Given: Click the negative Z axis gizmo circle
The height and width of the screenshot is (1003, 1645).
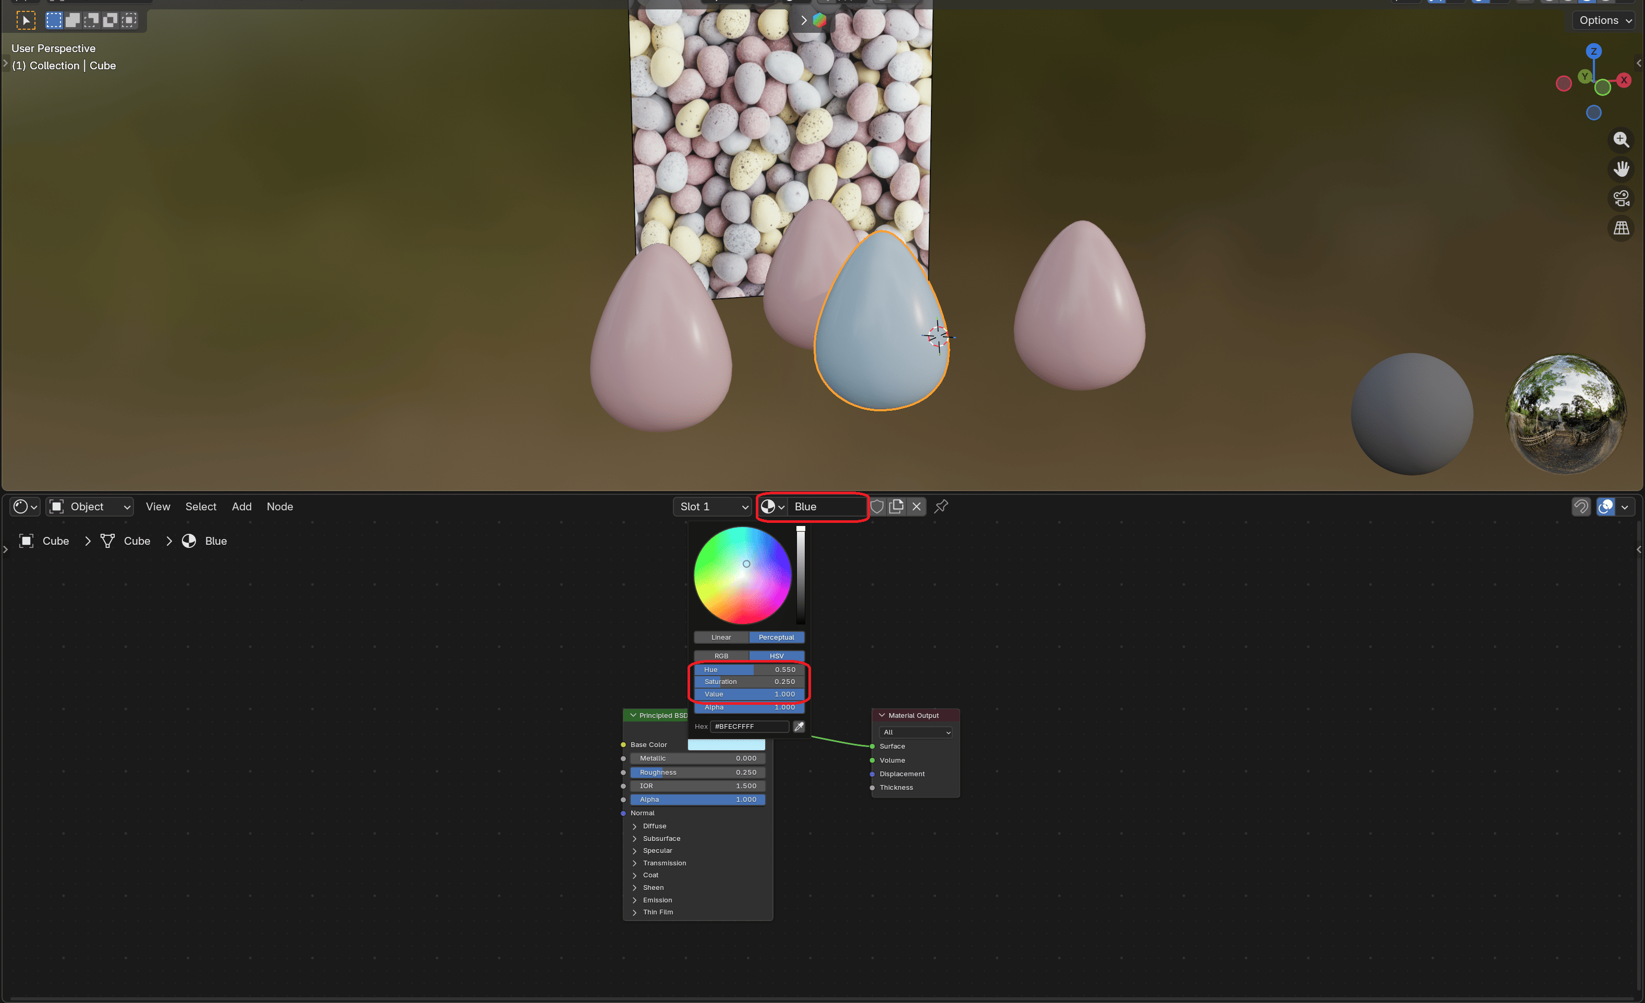Looking at the screenshot, I should 1593,113.
